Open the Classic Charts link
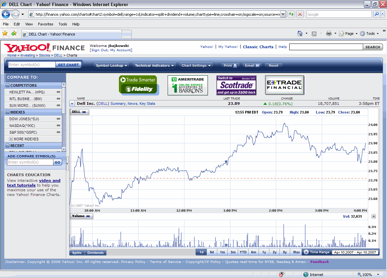The image size is (387, 278). (258, 47)
